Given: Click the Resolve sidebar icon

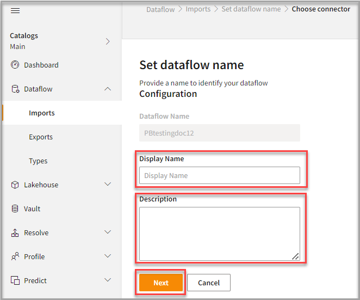Looking at the screenshot, I should pos(15,233).
